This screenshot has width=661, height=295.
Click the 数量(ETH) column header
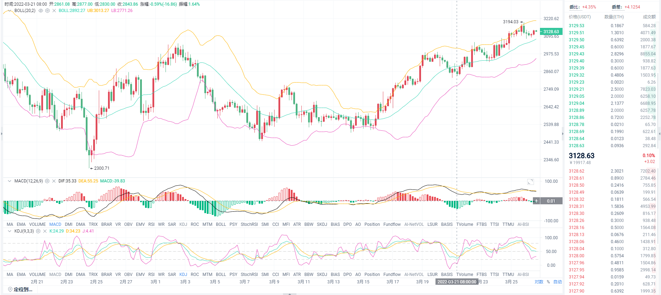point(614,17)
